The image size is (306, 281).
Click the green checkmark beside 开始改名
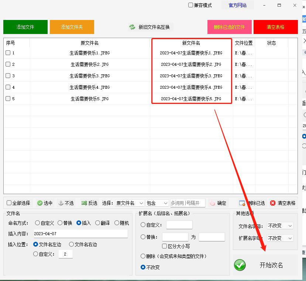pos(240,265)
